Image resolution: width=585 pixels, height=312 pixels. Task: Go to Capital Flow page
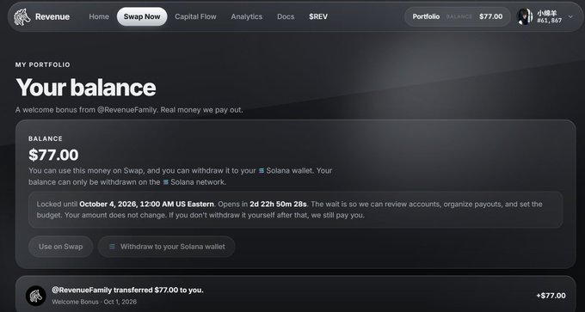(195, 17)
